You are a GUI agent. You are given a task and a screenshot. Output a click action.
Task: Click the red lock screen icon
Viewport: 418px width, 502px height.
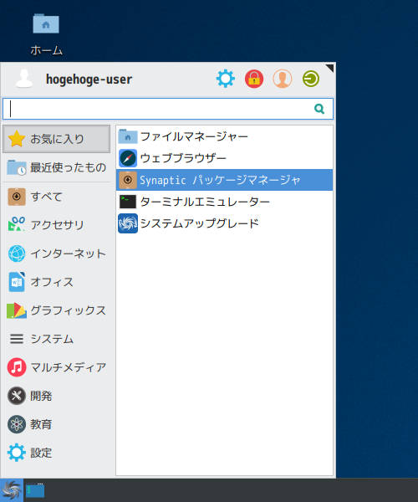(x=254, y=79)
